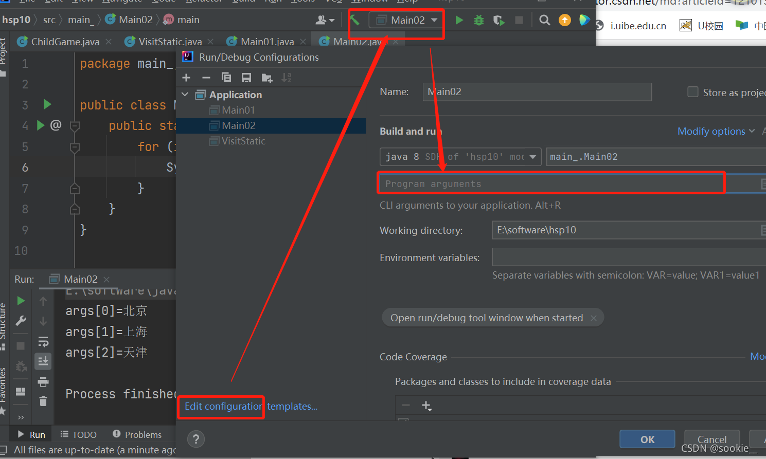The image size is (766, 459).
Task: Click the stop square icon in the main toolbar
Action: pos(519,20)
